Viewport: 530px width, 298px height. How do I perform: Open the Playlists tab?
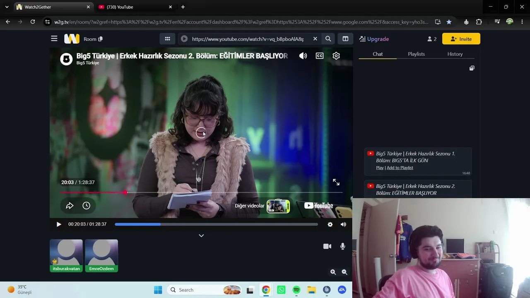416,54
